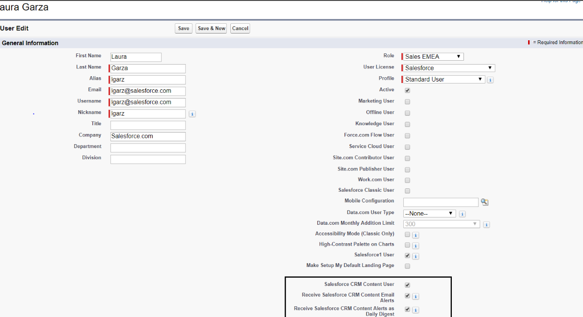Click the info icon beside Salesforce1 User
The width and height of the screenshot is (583, 317).
[415, 256]
